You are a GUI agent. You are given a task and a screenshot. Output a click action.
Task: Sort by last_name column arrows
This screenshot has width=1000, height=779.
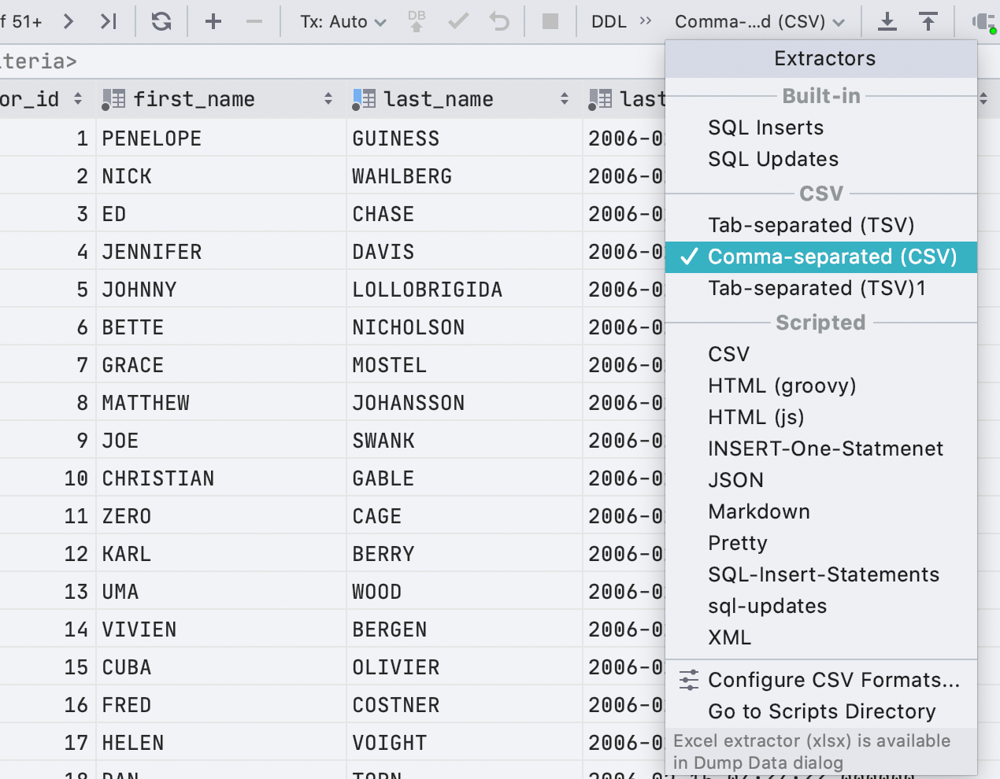(x=565, y=99)
